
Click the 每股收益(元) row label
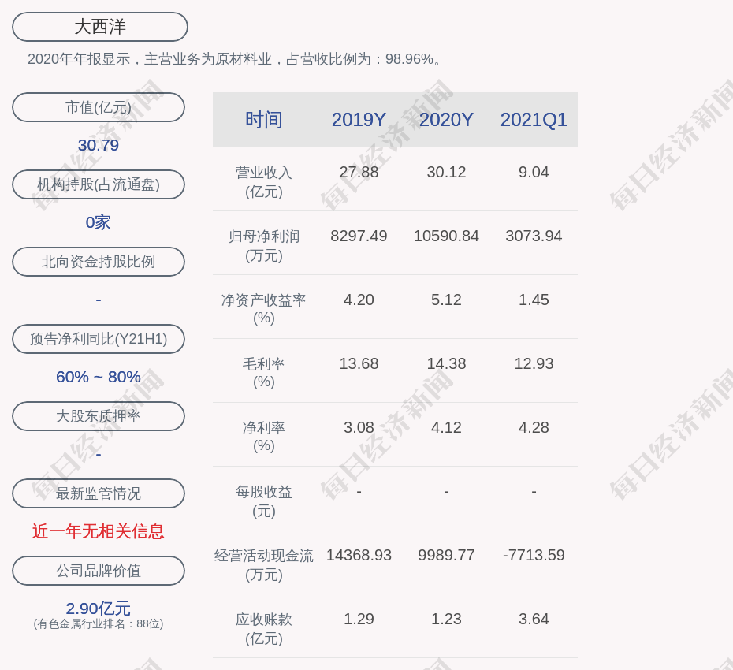pyautogui.click(x=264, y=501)
